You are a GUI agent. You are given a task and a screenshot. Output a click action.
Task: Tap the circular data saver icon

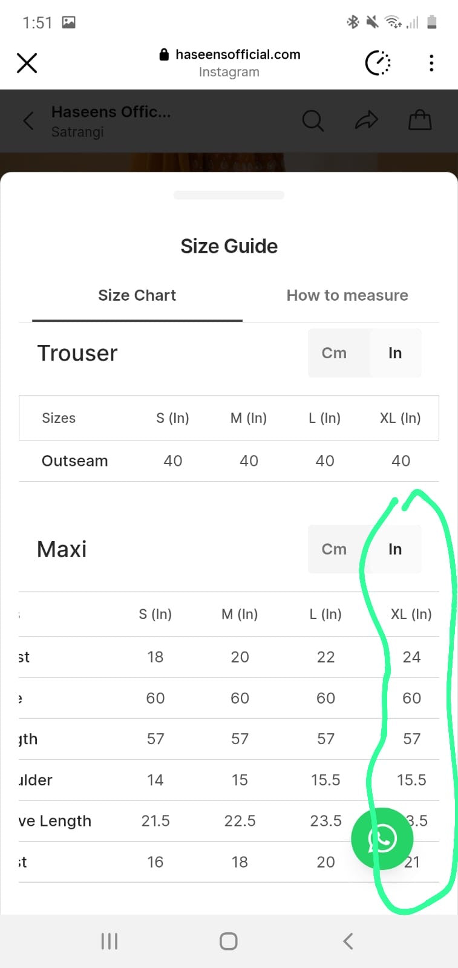pyautogui.click(x=378, y=63)
